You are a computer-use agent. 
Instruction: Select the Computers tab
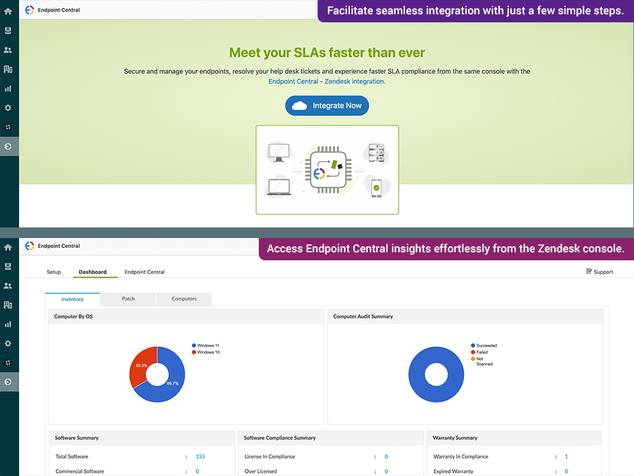click(184, 299)
